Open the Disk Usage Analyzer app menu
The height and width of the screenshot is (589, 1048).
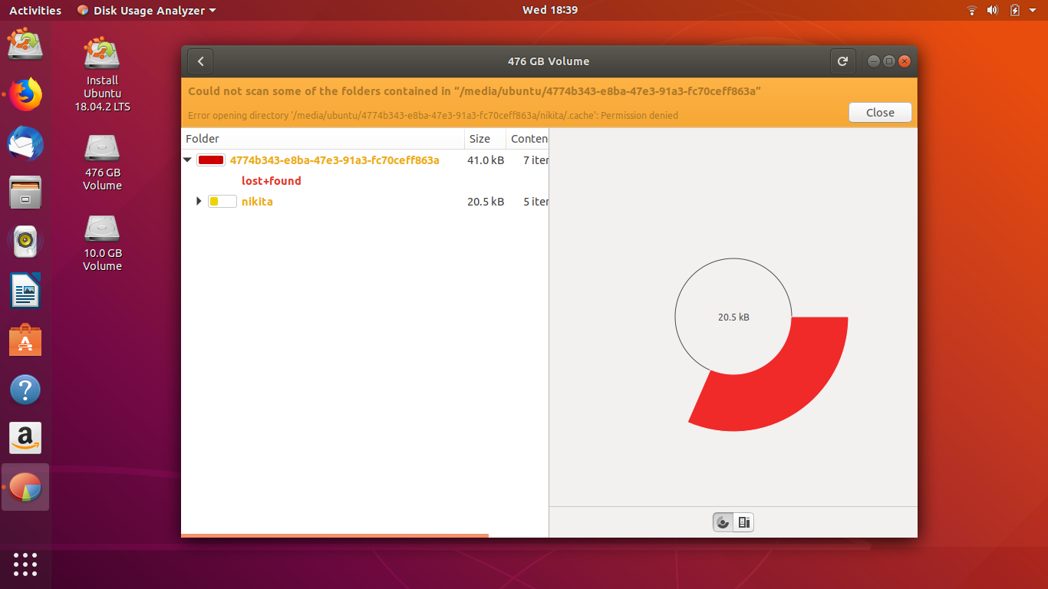[x=147, y=11]
